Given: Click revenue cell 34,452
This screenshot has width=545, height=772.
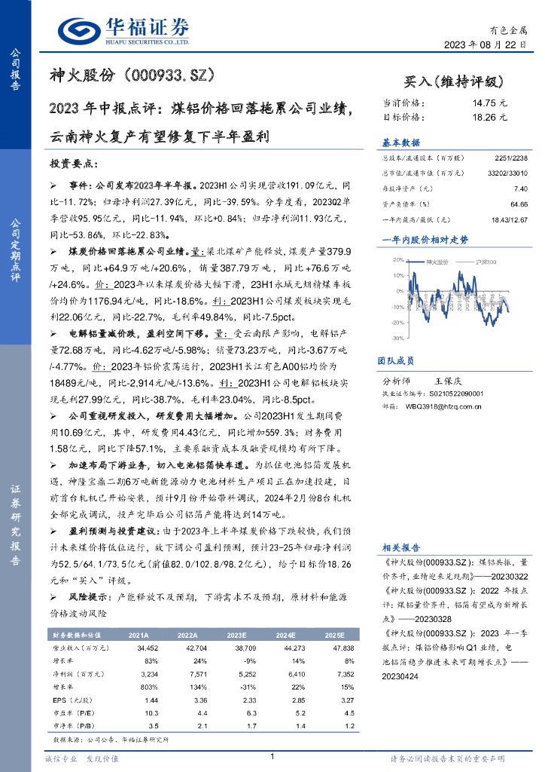Looking at the screenshot, I should click(148, 648).
